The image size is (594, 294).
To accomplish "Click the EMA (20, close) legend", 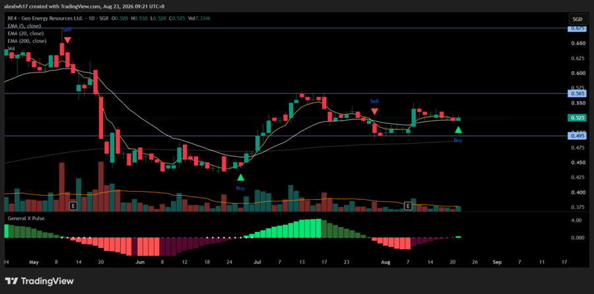I will click(25, 34).
